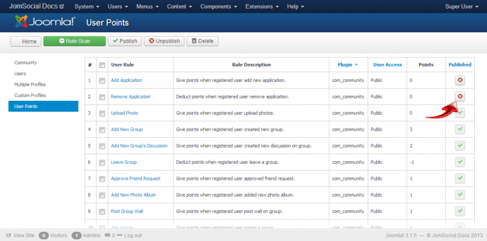Open the Super User account menu
The height and width of the screenshot is (241, 487).
[x=461, y=7]
